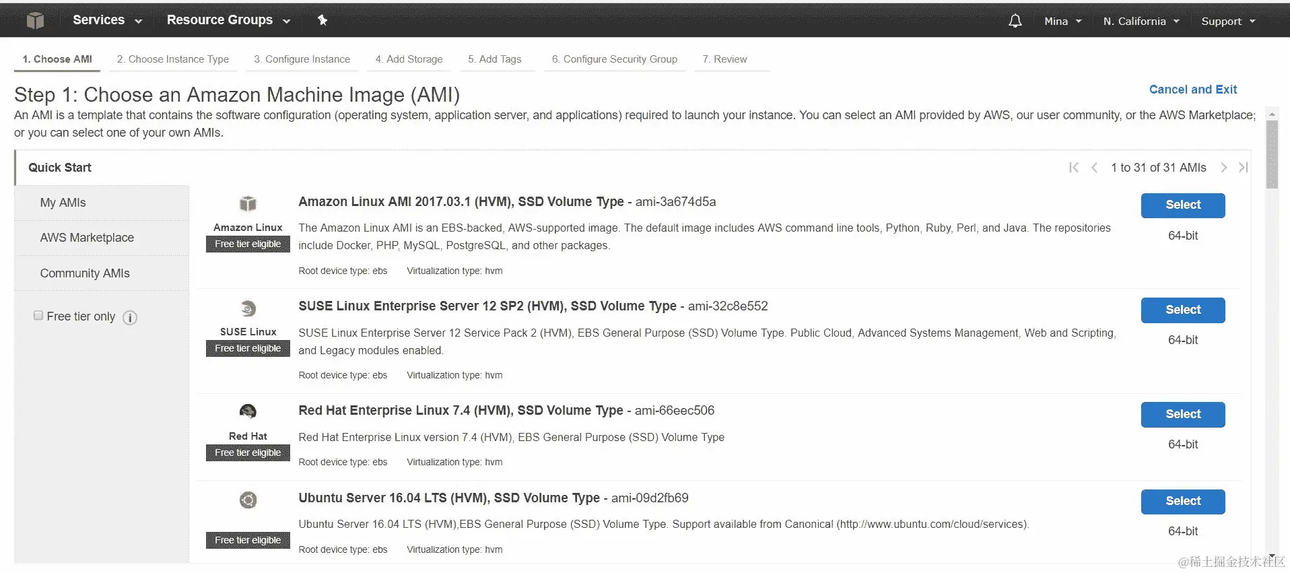
Task: Click Amazon Linux AMI 2017.03.1 title
Action: [x=461, y=202]
